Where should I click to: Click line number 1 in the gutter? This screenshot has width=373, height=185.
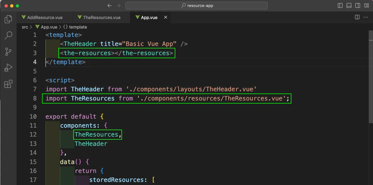pos(35,35)
